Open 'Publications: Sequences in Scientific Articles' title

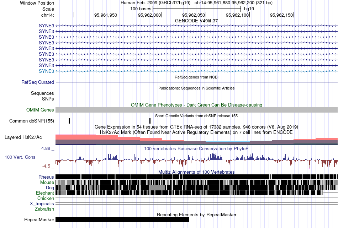tap(196, 88)
